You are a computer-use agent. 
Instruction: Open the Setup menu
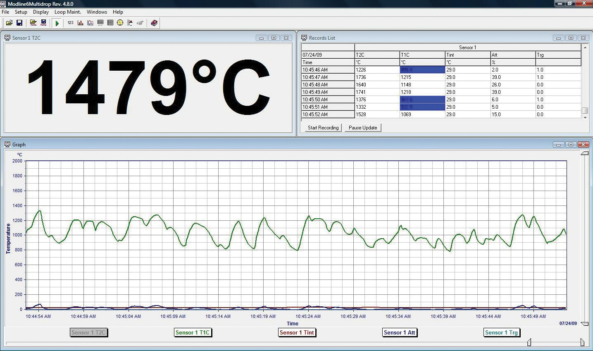(21, 12)
